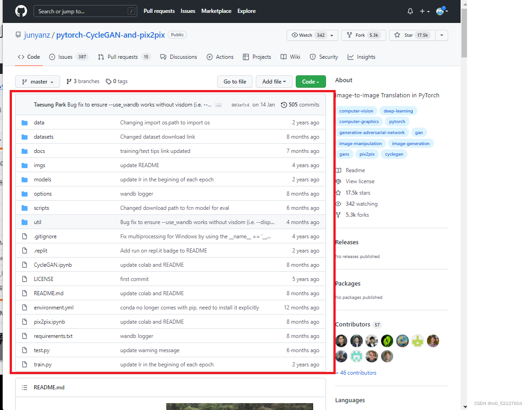Click the Search or jump to field
Image resolution: width=529 pixels, height=410 pixels.
point(85,11)
